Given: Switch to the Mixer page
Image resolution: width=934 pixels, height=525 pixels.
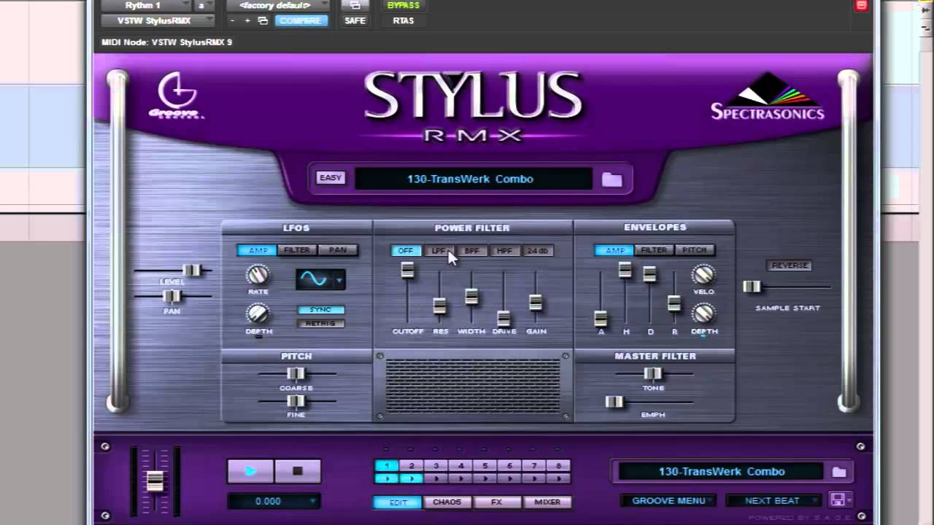Looking at the screenshot, I should click(x=547, y=502).
